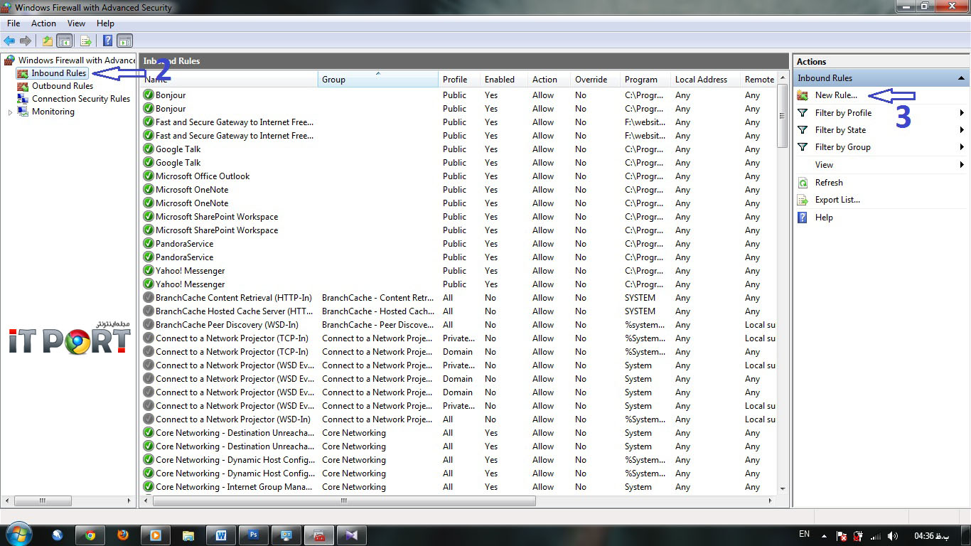The image size is (971, 546).
Task: Open Google Chrome from the taskbar
Action: tap(90, 535)
